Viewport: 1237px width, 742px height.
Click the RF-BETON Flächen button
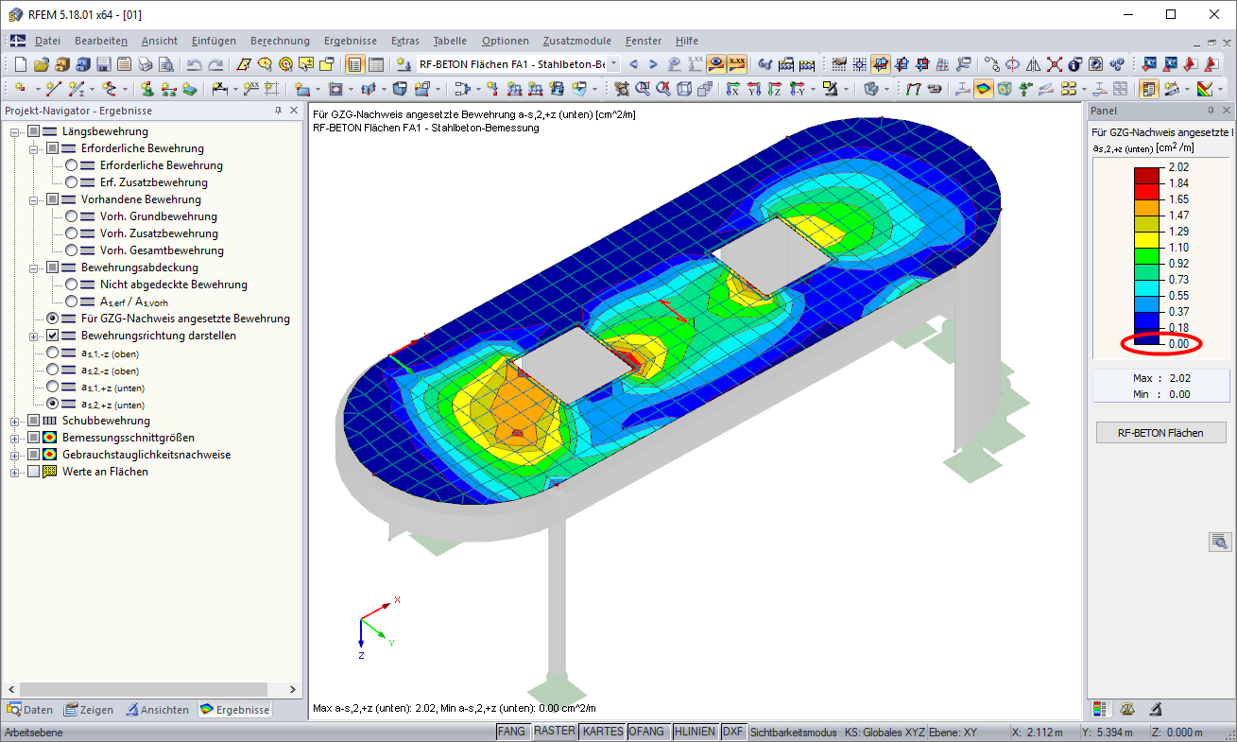click(x=1160, y=432)
